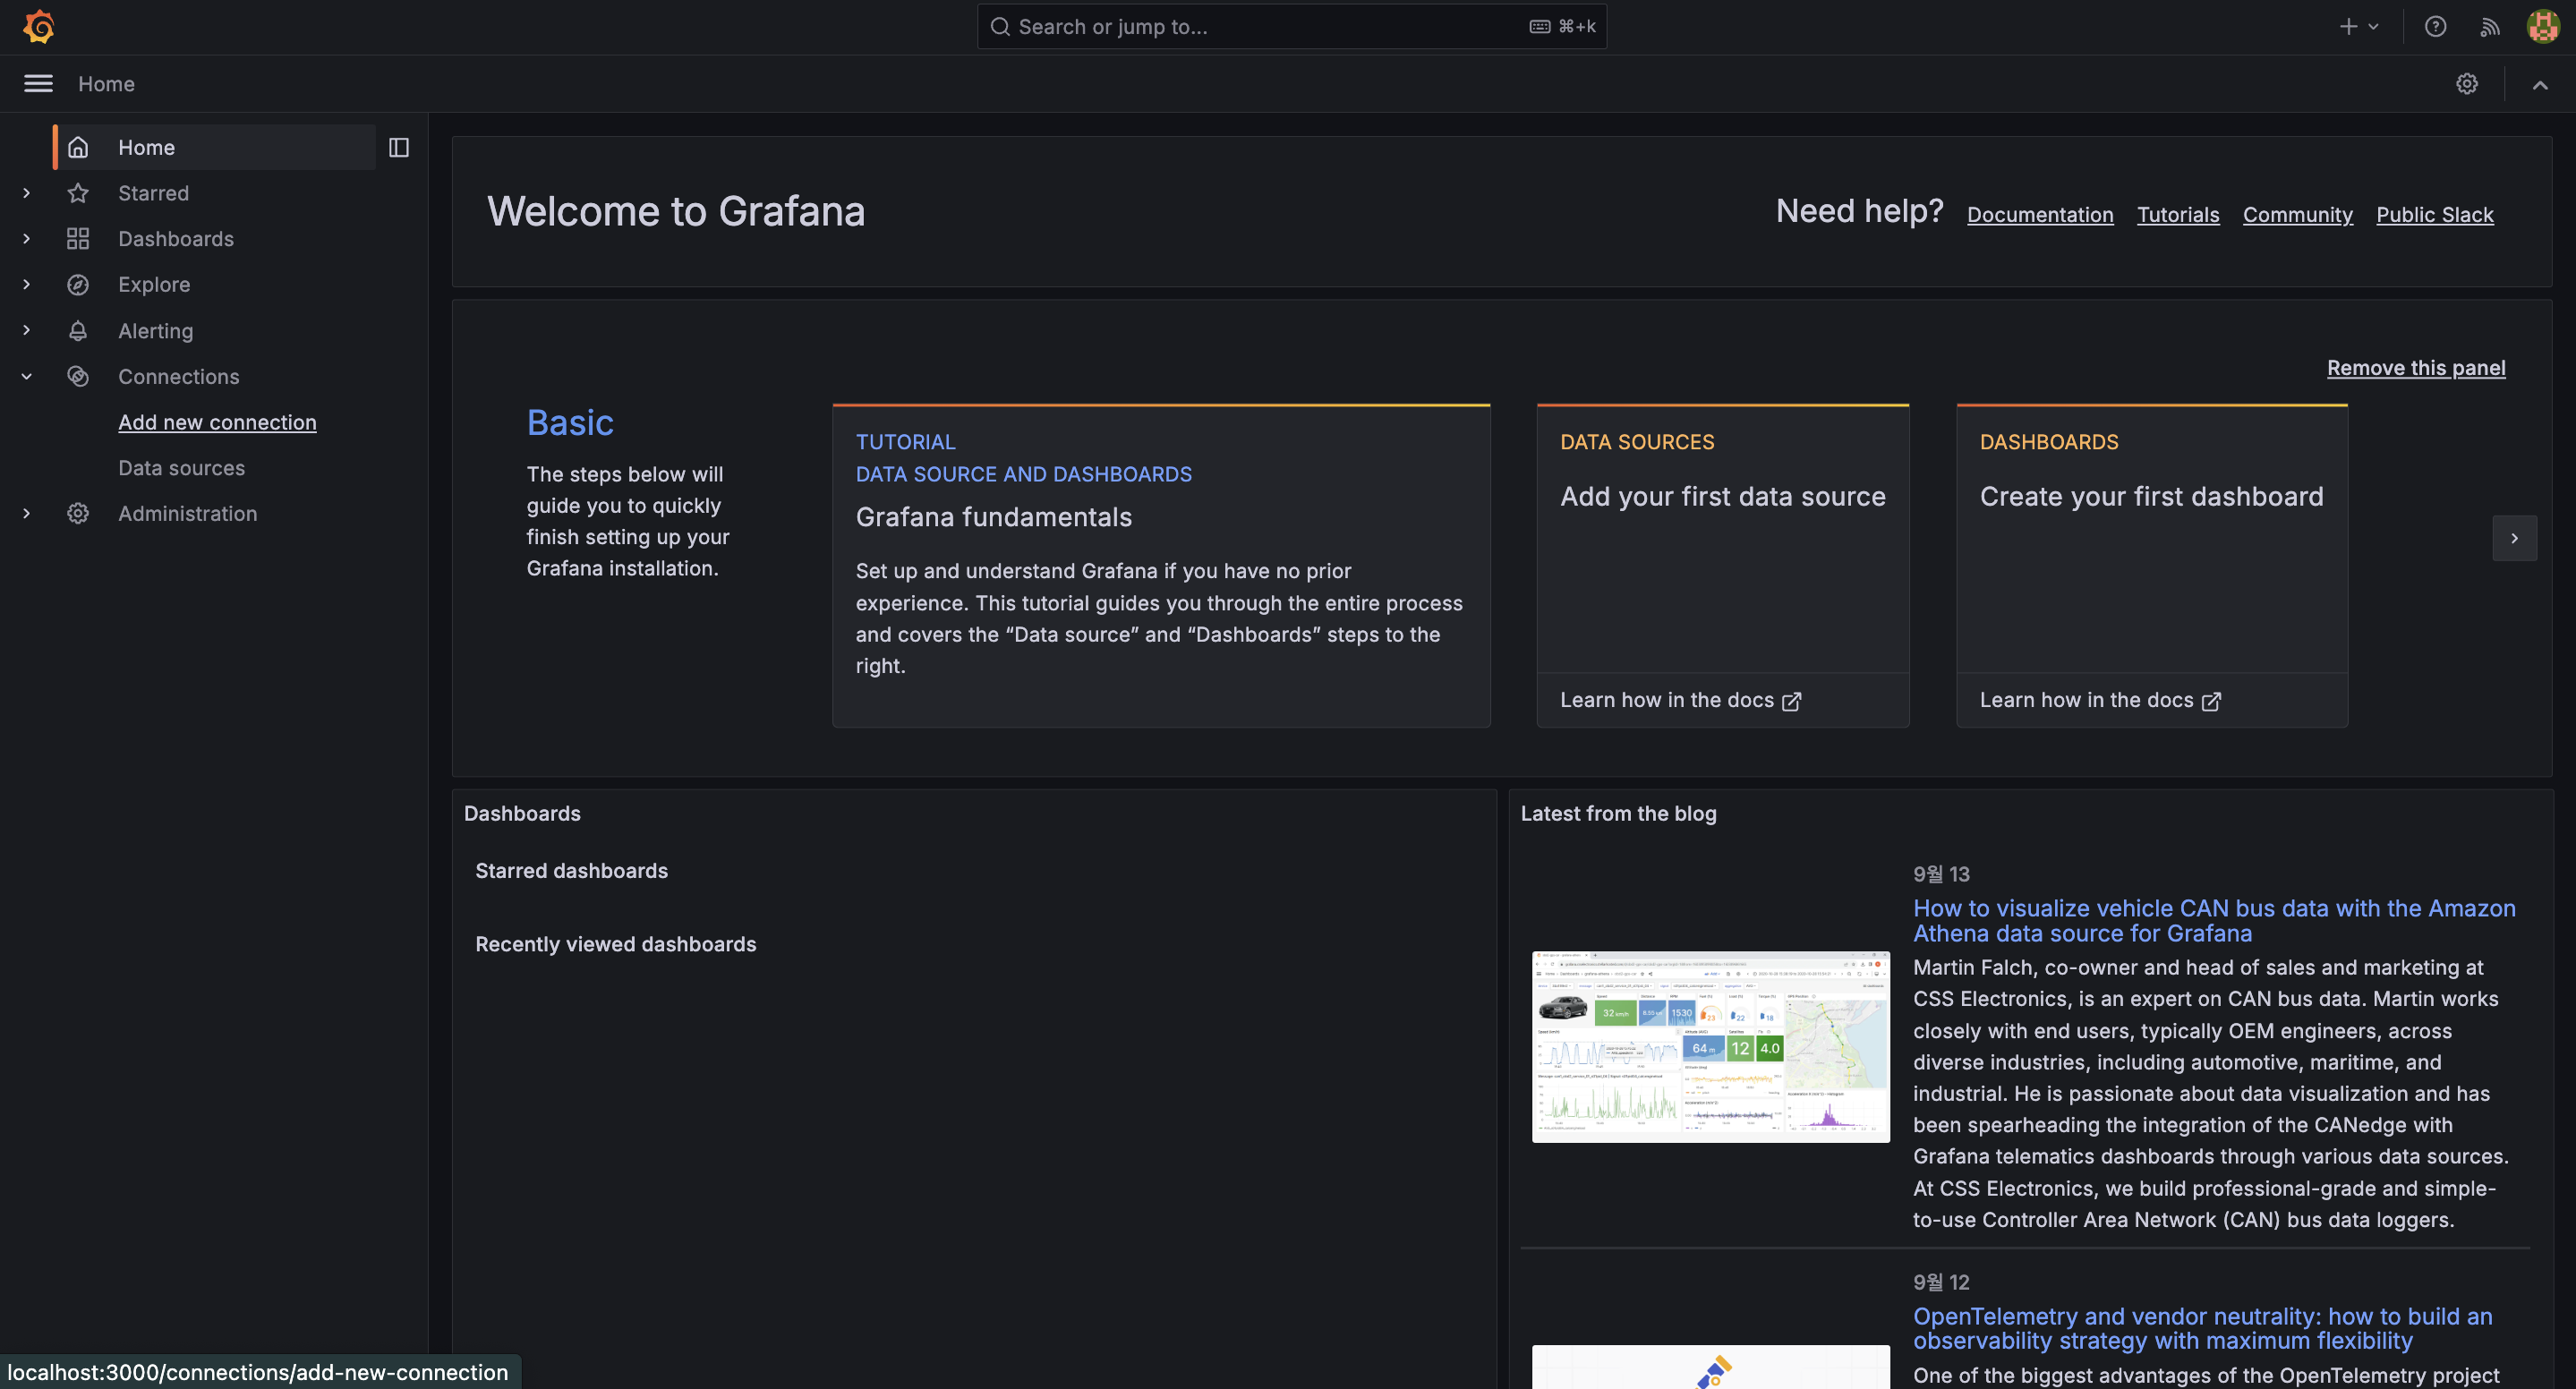Open dashboard settings gear icon

point(2467,84)
